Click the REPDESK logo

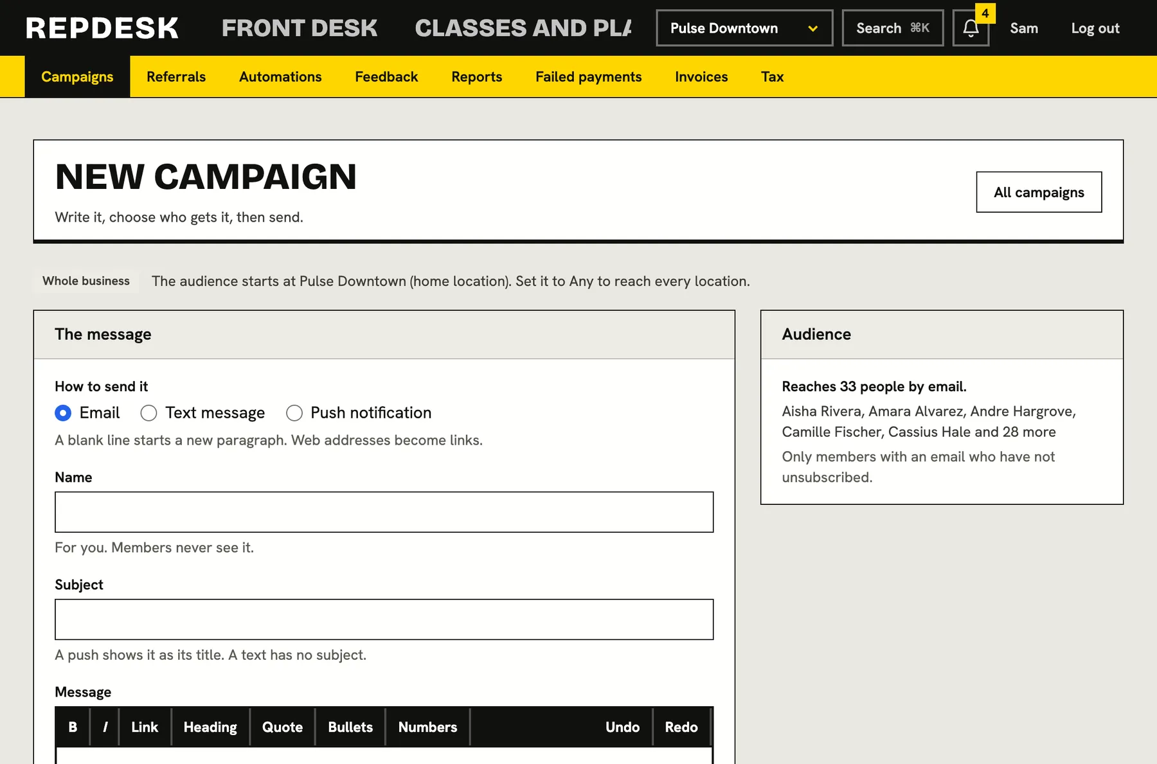coord(102,28)
